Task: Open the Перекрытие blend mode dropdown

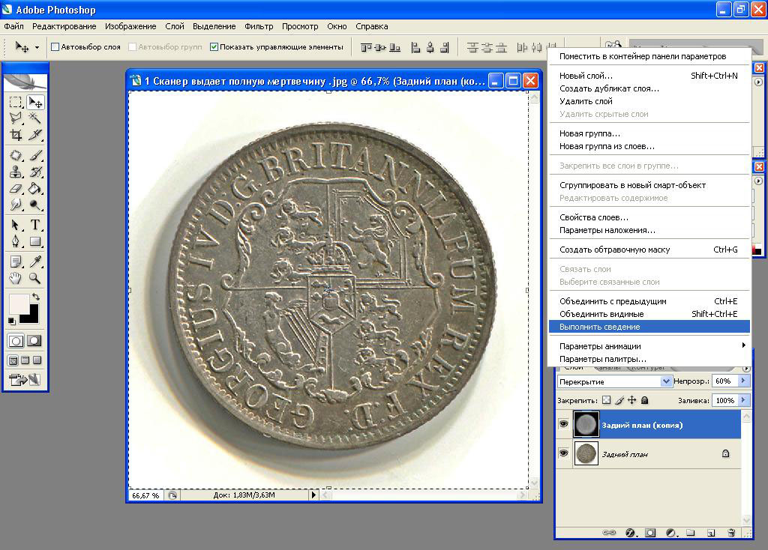Action: click(666, 381)
